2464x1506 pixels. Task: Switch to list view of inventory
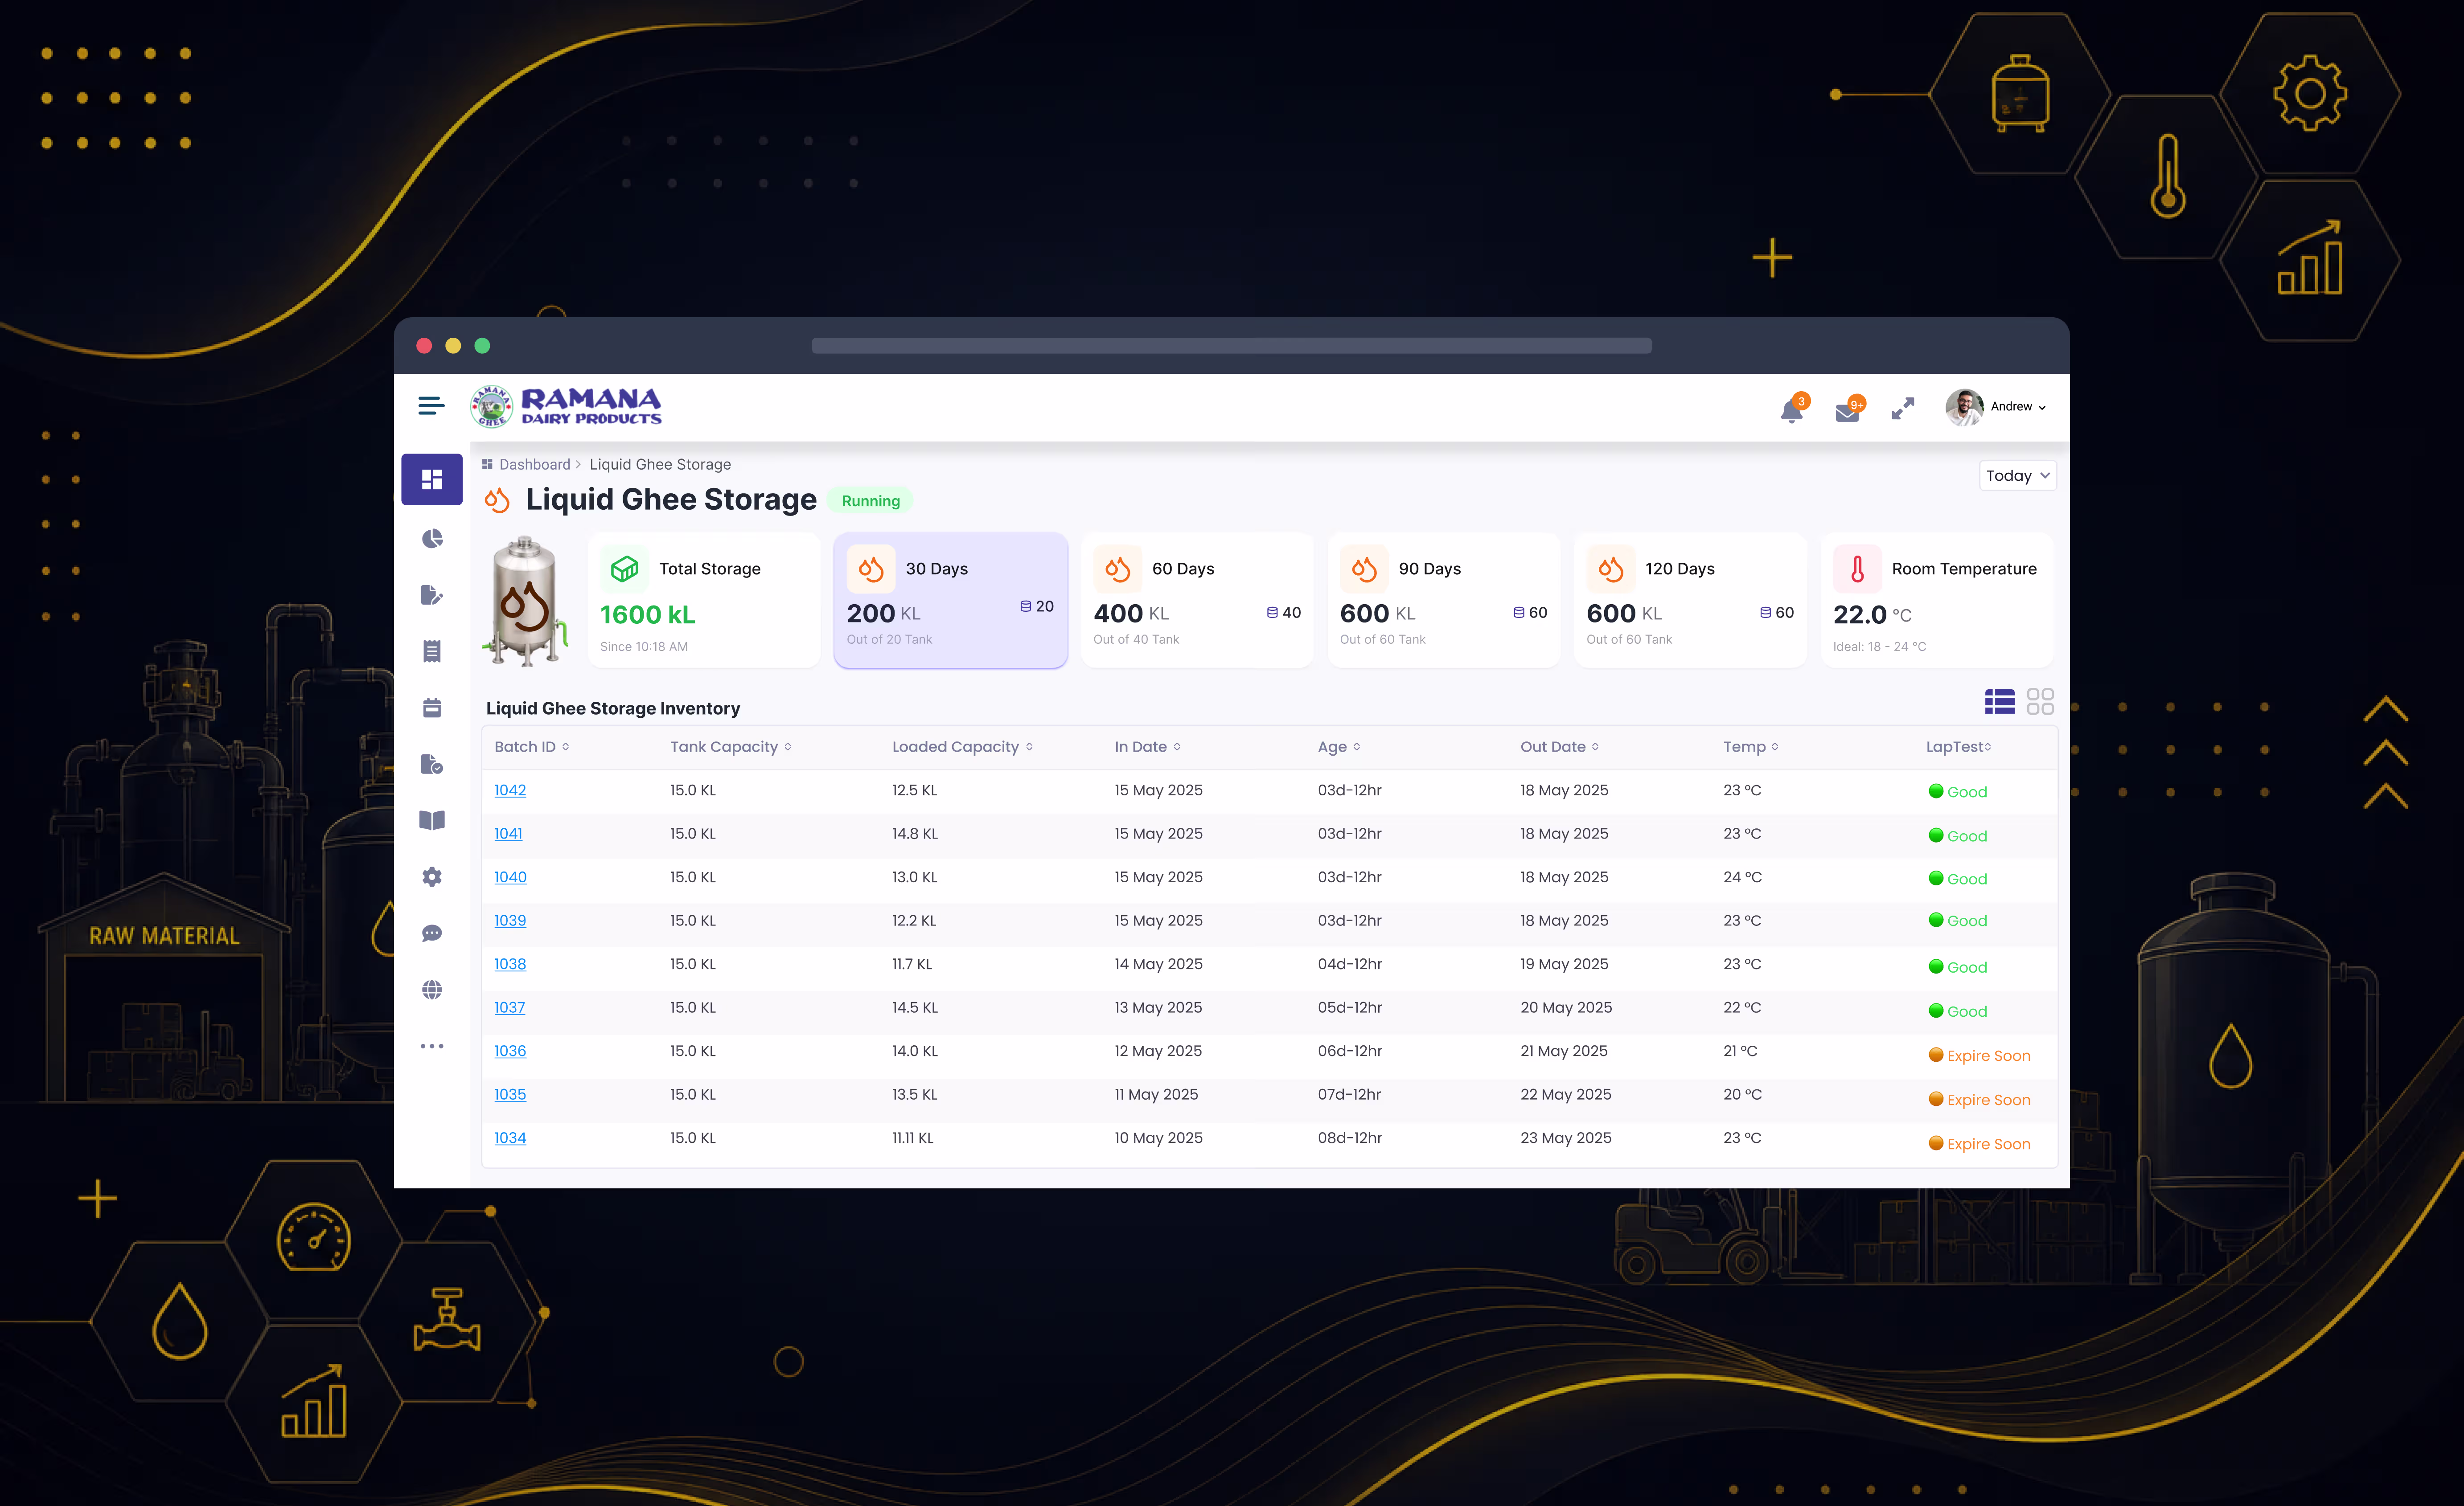point(2000,701)
